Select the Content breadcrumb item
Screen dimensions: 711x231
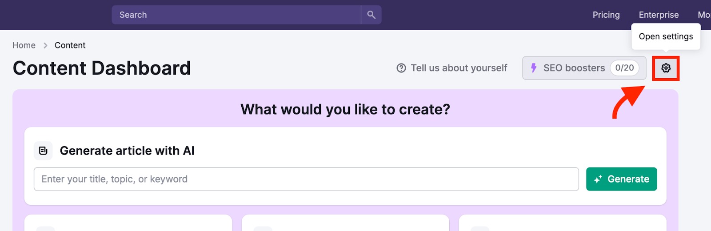[70, 45]
